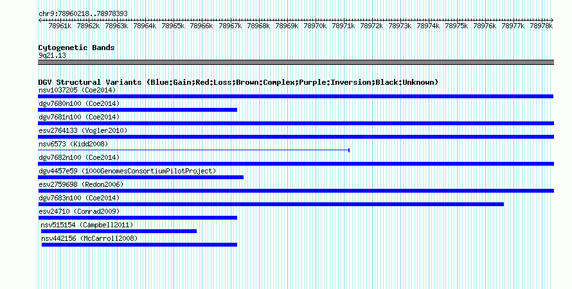
Task: Click the dgv7681n100 (Coe2014) gain bar
Action: (296, 123)
